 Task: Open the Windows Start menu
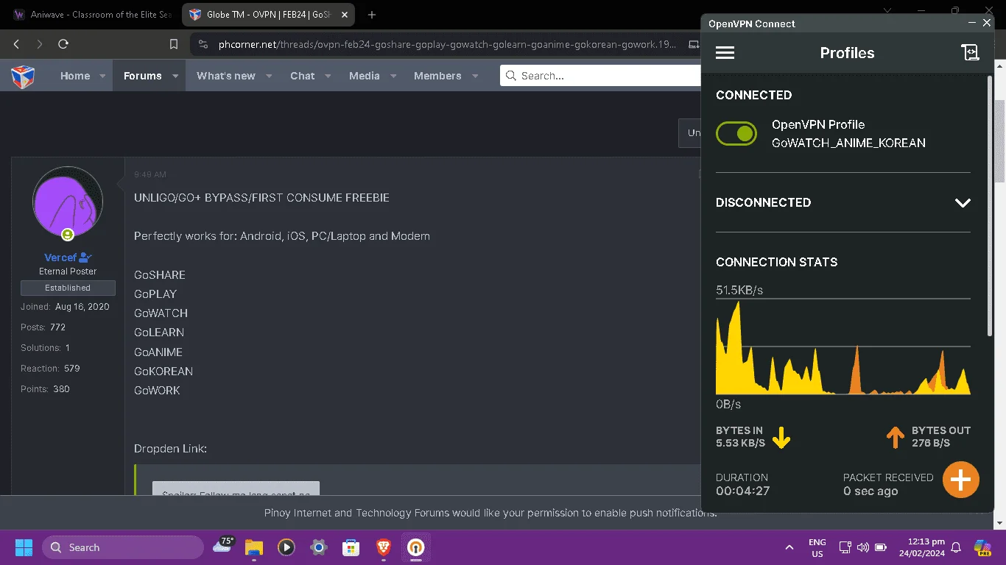click(x=24, y=547)
